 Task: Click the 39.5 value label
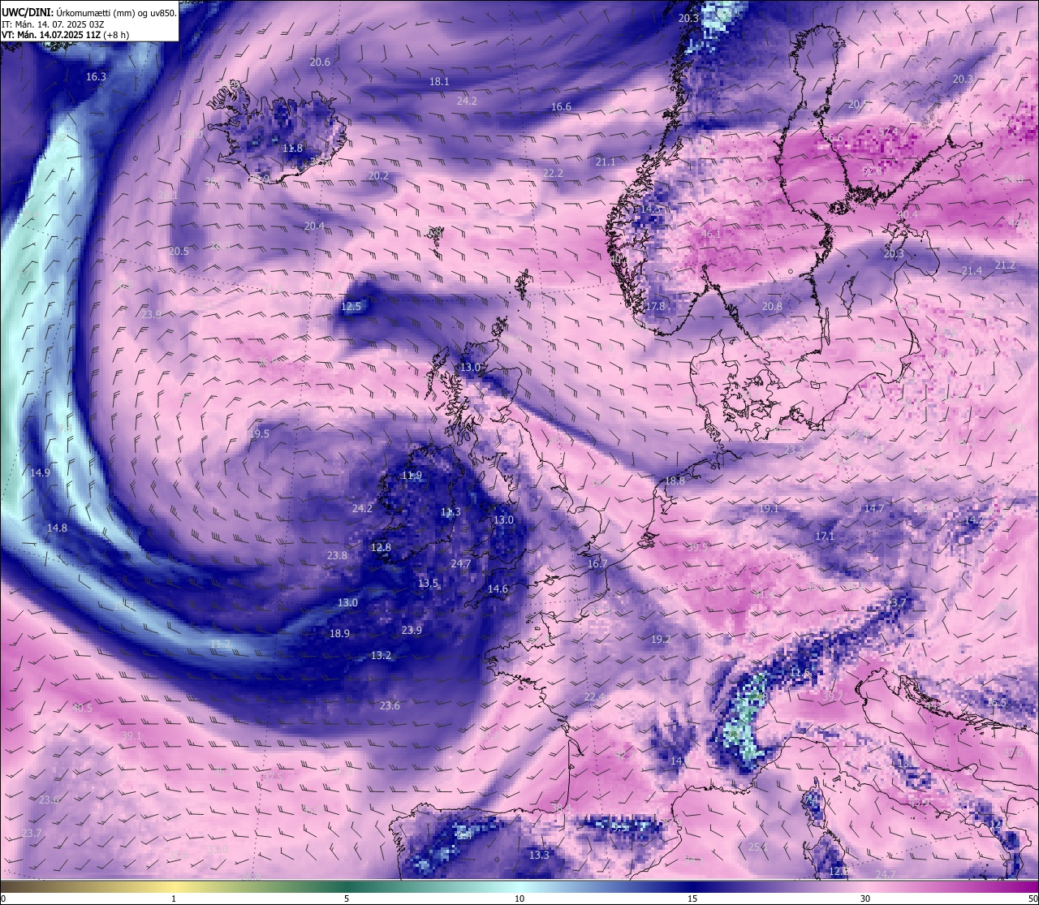[x=697, y=547]
